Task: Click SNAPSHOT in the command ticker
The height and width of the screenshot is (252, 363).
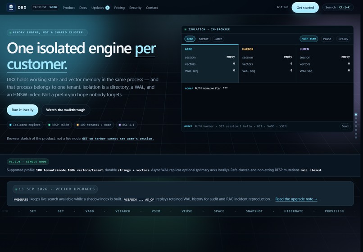Action: point(254,211)
